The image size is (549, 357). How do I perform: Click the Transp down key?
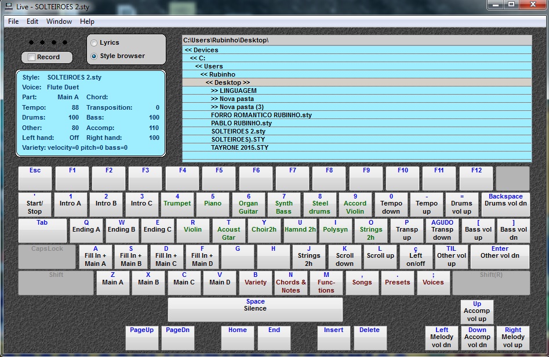442,230
